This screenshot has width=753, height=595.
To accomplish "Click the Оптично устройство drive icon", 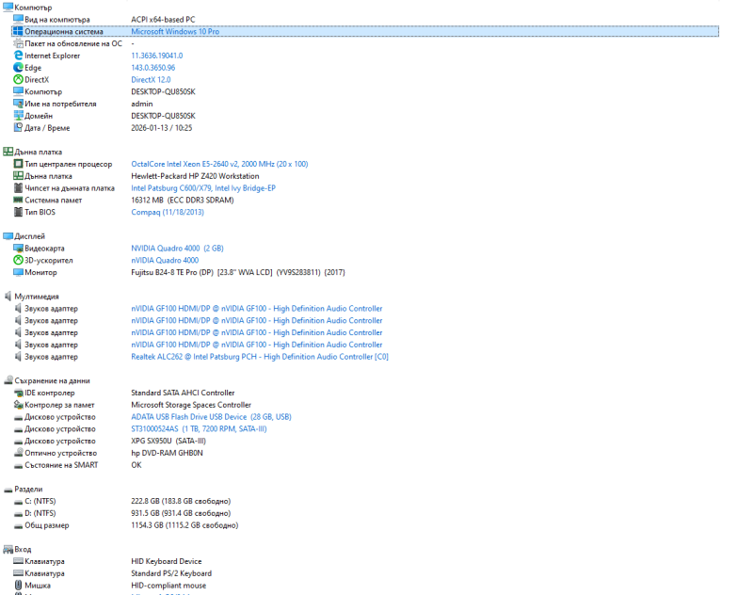I will pyautogui.click(x=18, y=453).
